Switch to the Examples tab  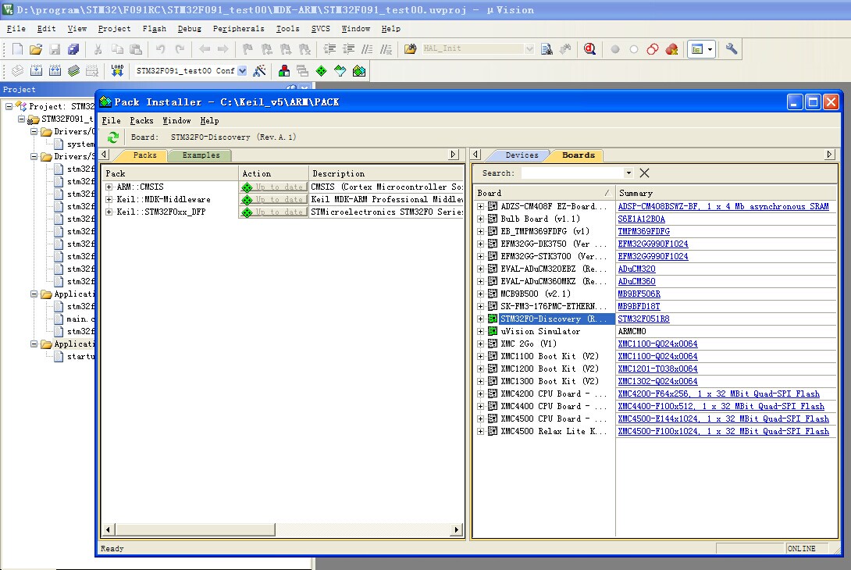click(x=201, y=155)
